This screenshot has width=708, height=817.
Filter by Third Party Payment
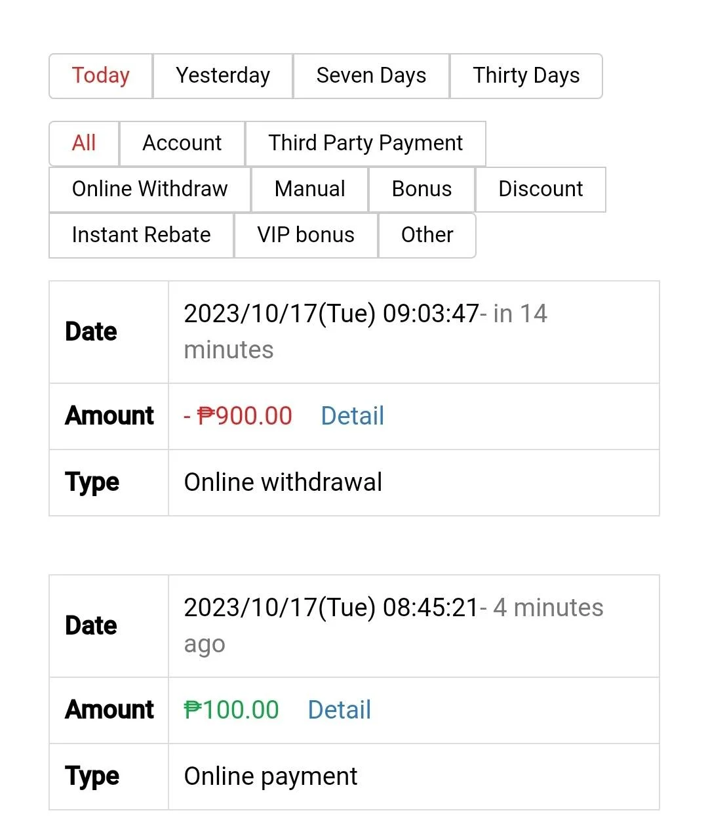(x=366, y=143)
